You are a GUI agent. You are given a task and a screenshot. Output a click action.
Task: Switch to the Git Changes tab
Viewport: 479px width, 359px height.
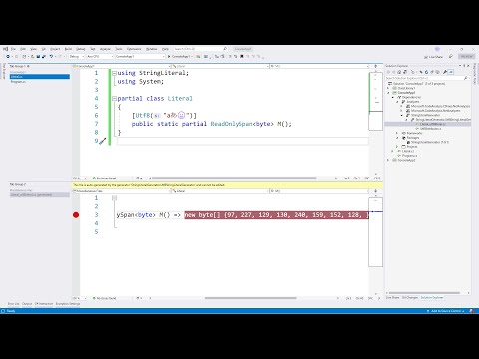410,298
